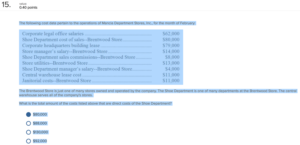Click 'Shoe Department sales commissions--Brentwood Store' row
The height and width of the screenshot is (145, 300).
79,57
